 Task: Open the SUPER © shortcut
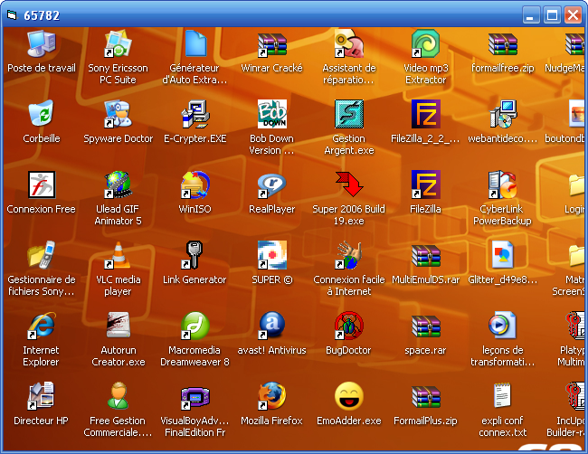tap(272, 255)
